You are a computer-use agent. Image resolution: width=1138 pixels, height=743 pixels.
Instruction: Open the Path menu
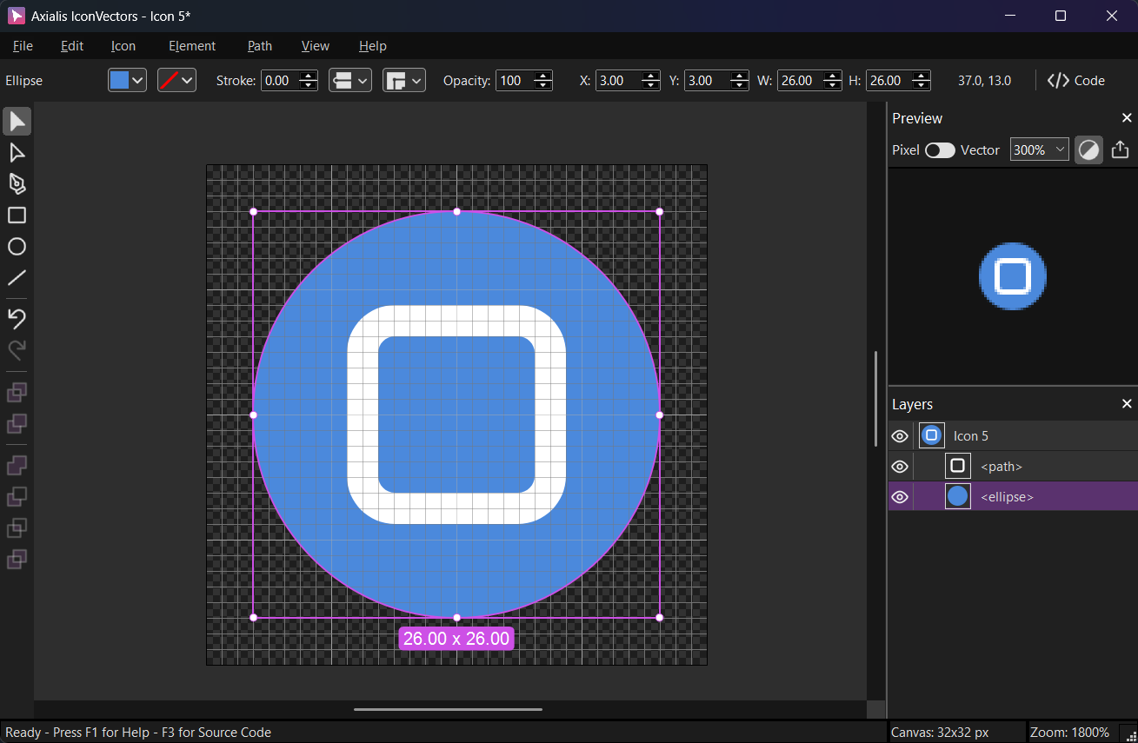coord(259,46)
